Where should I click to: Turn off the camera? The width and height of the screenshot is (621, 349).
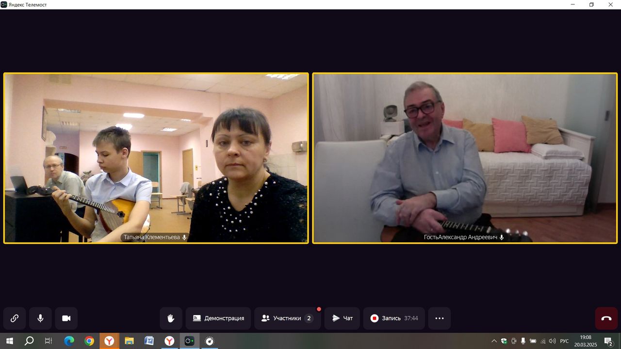66,318
